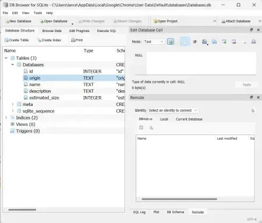Switch to the Database Structure tab
Image resolution: width=262 pixels, height=223 pixels.
click(20, 31)
